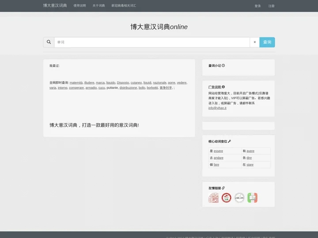Open the first red patterned friend-link logo

214,198
